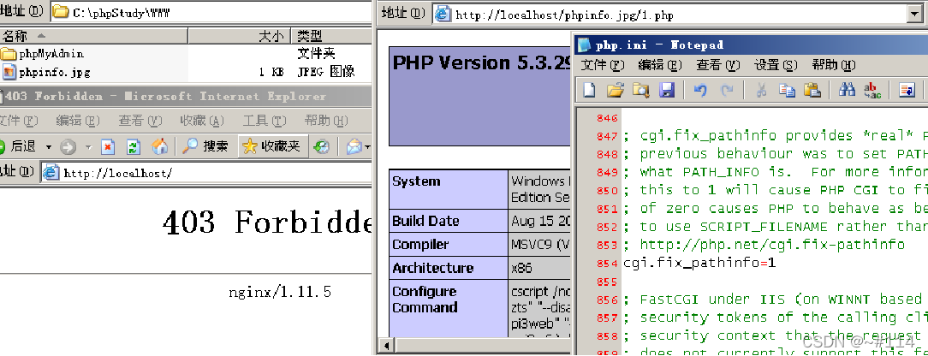Toggle word wrap icon in Notepad toolbar
The image size is (928, 356).
[x=907, y=90]
